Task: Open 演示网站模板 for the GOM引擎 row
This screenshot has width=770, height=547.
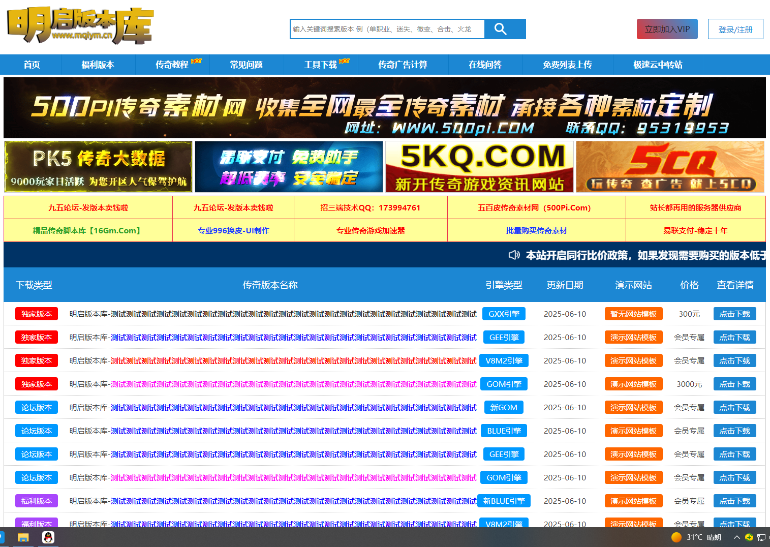Action: [634, 384]
